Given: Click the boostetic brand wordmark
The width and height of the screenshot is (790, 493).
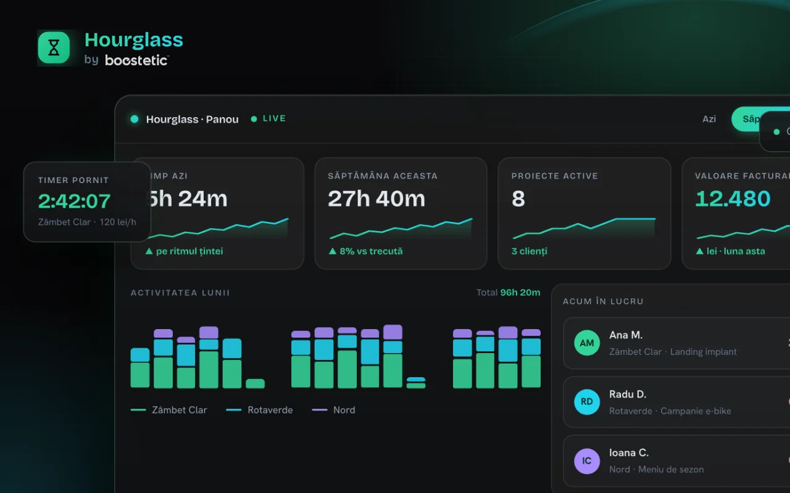Looking at the screenshot, I should [x=136, y=60].
